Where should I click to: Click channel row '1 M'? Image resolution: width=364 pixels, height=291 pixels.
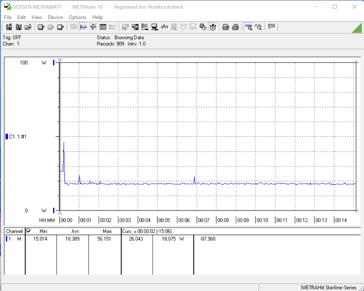tap(13, 239)
